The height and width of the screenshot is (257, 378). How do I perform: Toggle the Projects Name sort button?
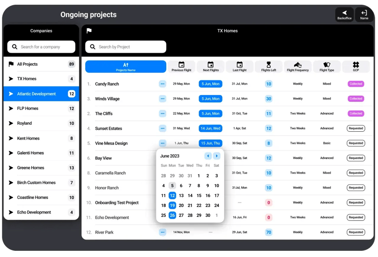(x=126, y=66)
